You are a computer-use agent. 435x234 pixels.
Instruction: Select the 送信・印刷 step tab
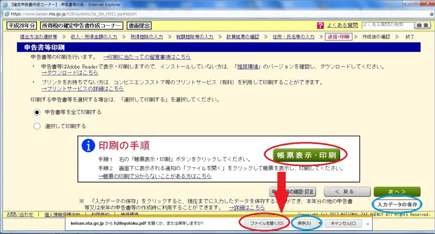[x=339, y=37]
